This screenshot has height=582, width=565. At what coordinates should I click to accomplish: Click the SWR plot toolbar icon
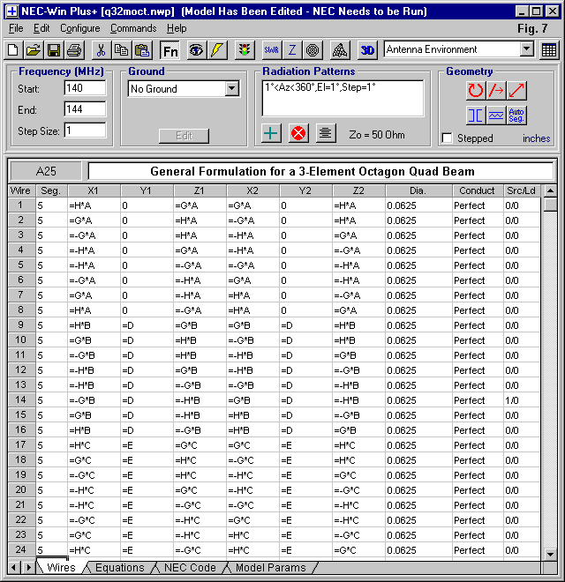tap(272, 50)
